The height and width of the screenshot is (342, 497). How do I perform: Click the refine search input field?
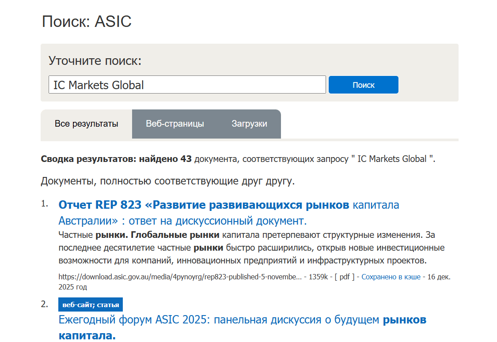tap(187, 85)
